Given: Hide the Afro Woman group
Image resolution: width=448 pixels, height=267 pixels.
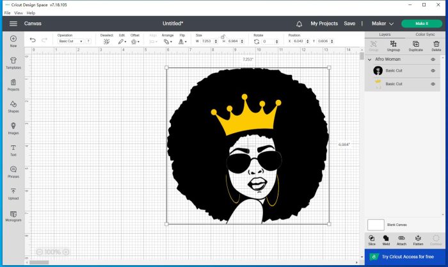Looking at the screenshot, I should click(433, 60).
